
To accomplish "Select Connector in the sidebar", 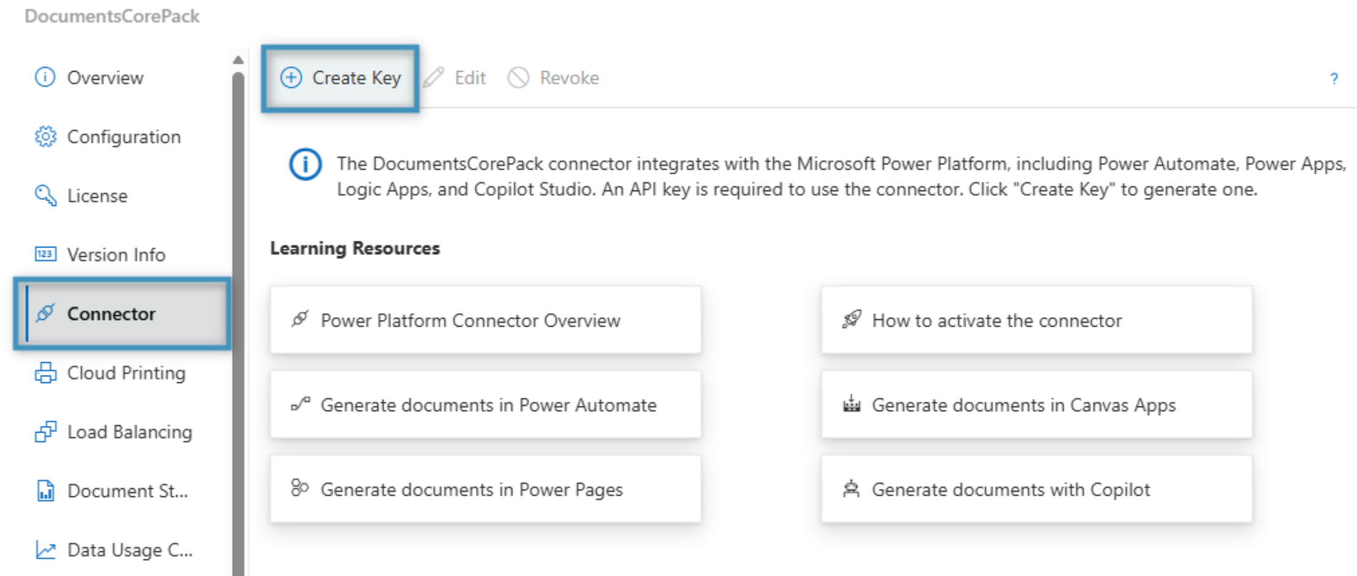I will tap(111, 314).
